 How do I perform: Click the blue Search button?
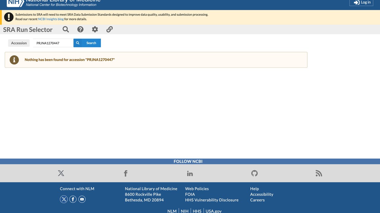pos(87,43)
